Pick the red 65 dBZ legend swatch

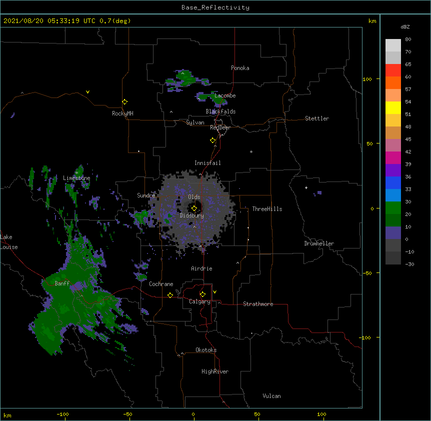click(x=393, y=70)
